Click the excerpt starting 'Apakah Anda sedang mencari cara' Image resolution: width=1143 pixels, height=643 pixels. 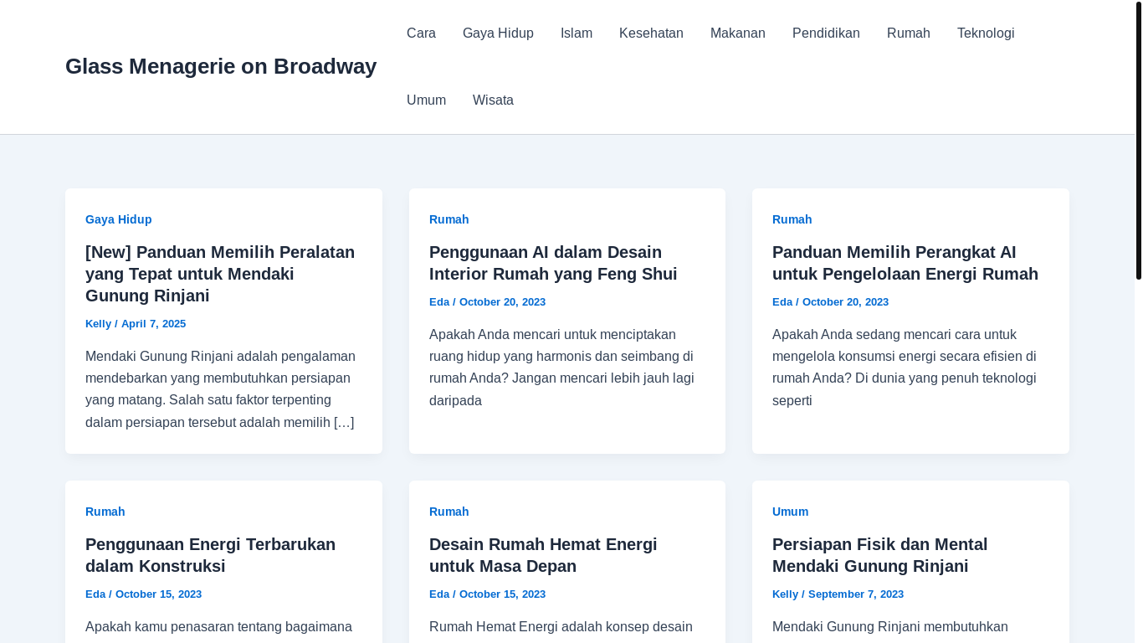905,368
